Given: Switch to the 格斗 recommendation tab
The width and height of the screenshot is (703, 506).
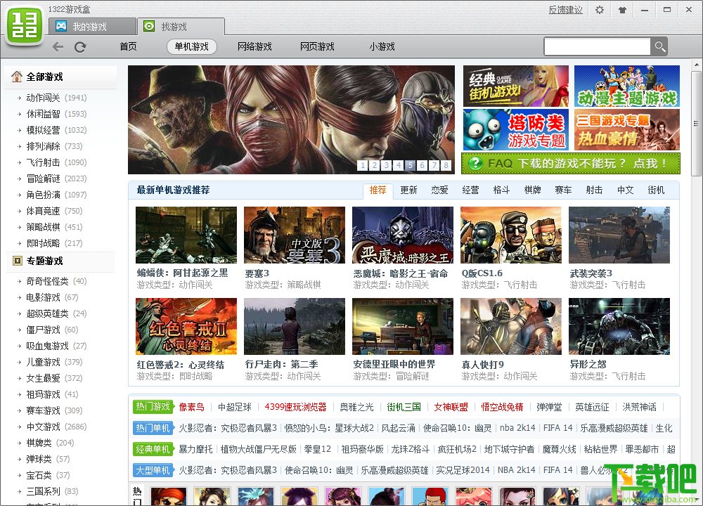Looking at the screenshot, I should coord(501,190).
